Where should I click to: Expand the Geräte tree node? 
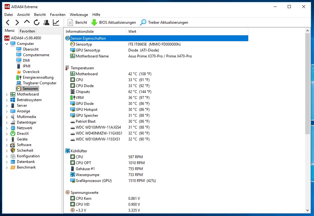click(x=7, y=139)
